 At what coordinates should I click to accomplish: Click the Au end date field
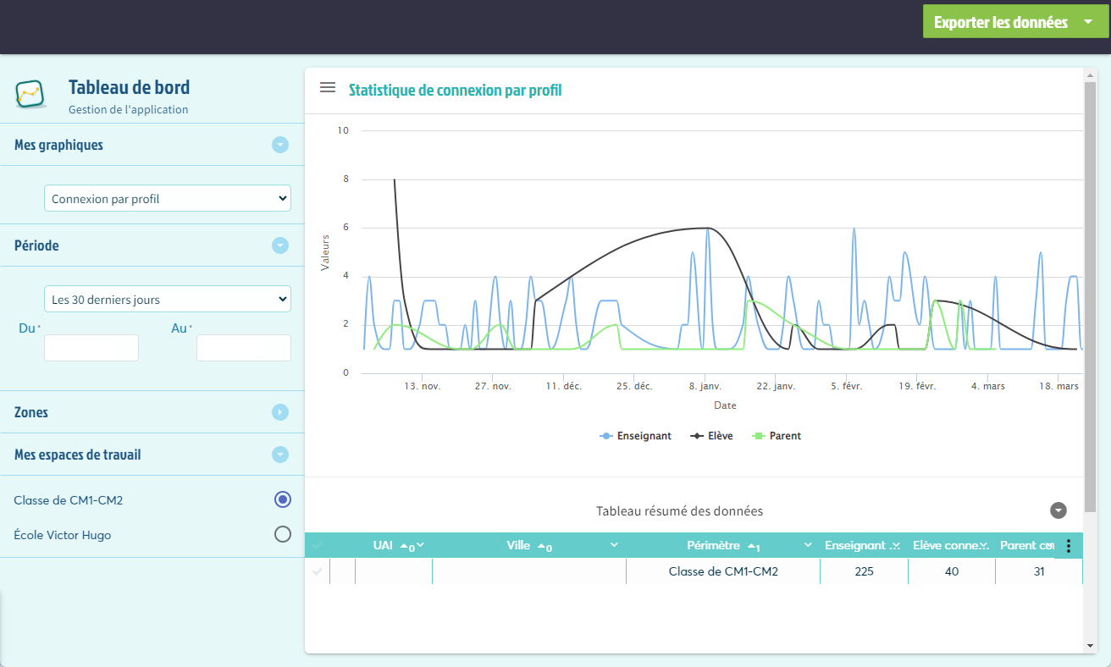(x=243, y=348)
